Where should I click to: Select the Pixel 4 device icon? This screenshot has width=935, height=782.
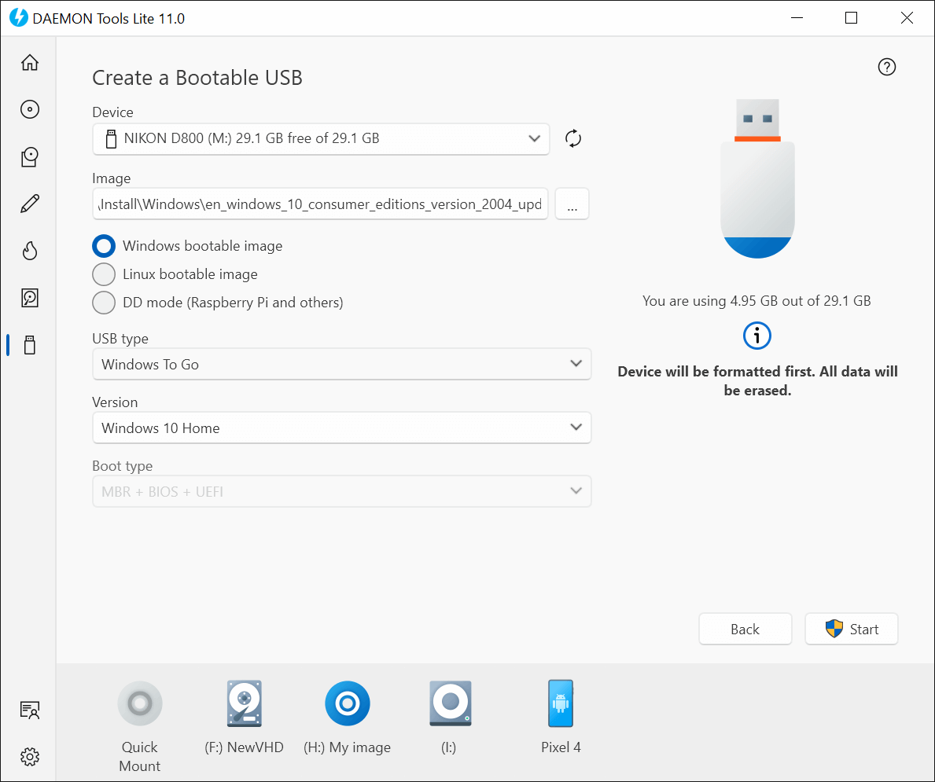pyautogui.click(x=561, y=703)
